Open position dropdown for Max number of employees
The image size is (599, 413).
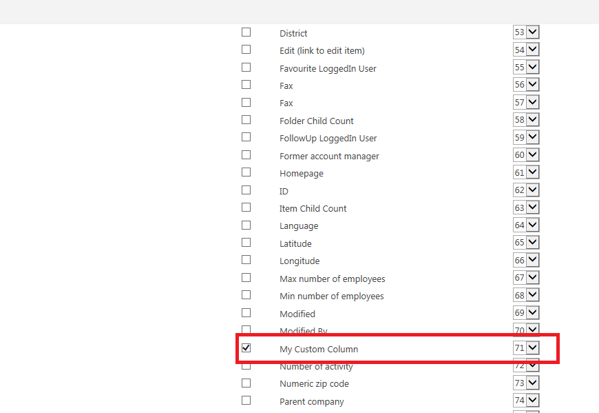526,278
